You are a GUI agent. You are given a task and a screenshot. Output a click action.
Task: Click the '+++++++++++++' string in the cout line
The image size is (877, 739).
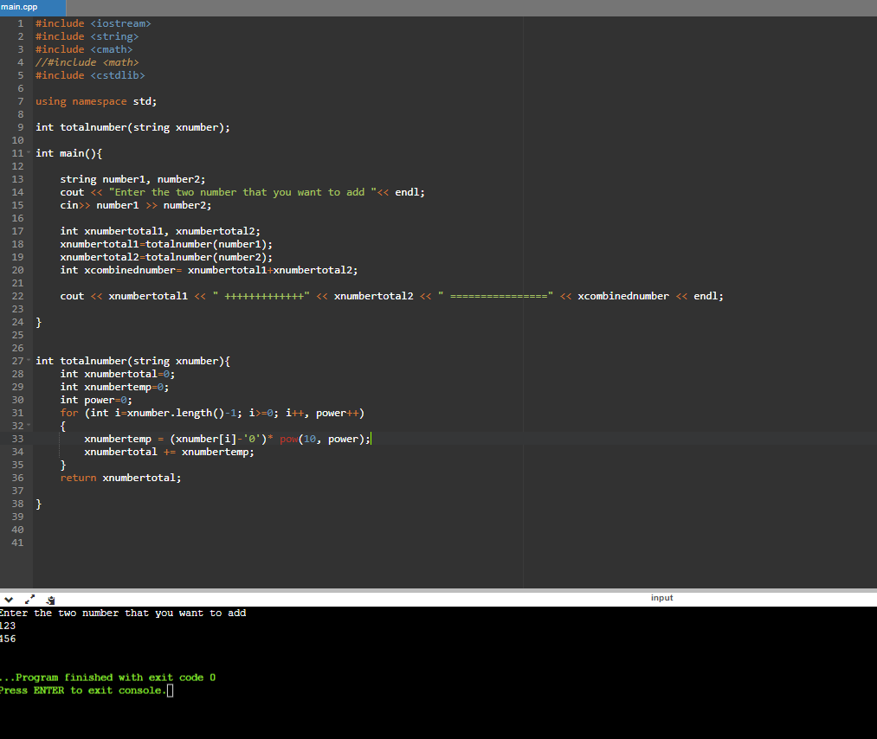tap(261, 296)
